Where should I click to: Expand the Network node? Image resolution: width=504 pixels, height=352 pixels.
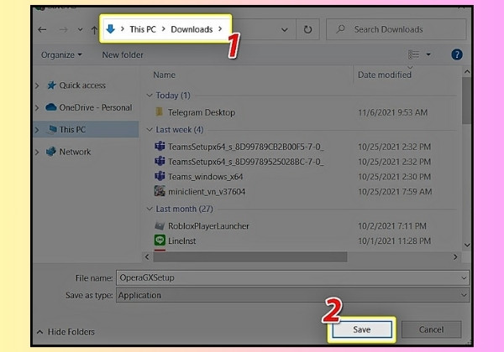[37, 152]
